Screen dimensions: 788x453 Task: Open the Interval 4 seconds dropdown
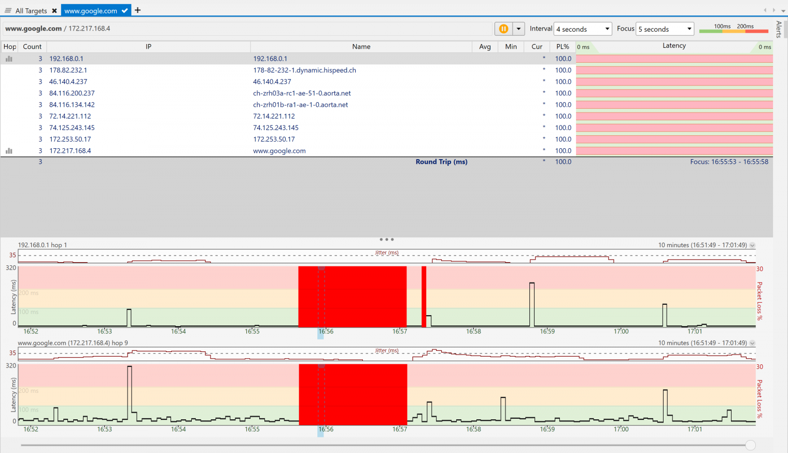(x=583, y=29)
